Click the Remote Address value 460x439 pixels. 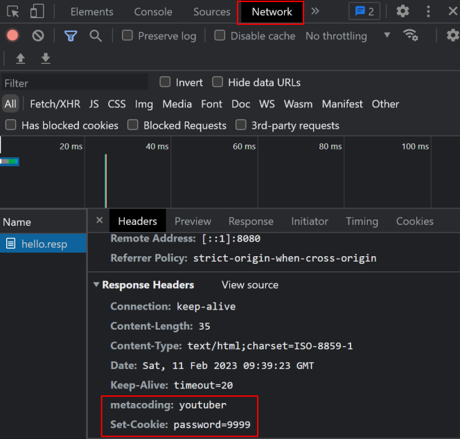tap(231, 238)
